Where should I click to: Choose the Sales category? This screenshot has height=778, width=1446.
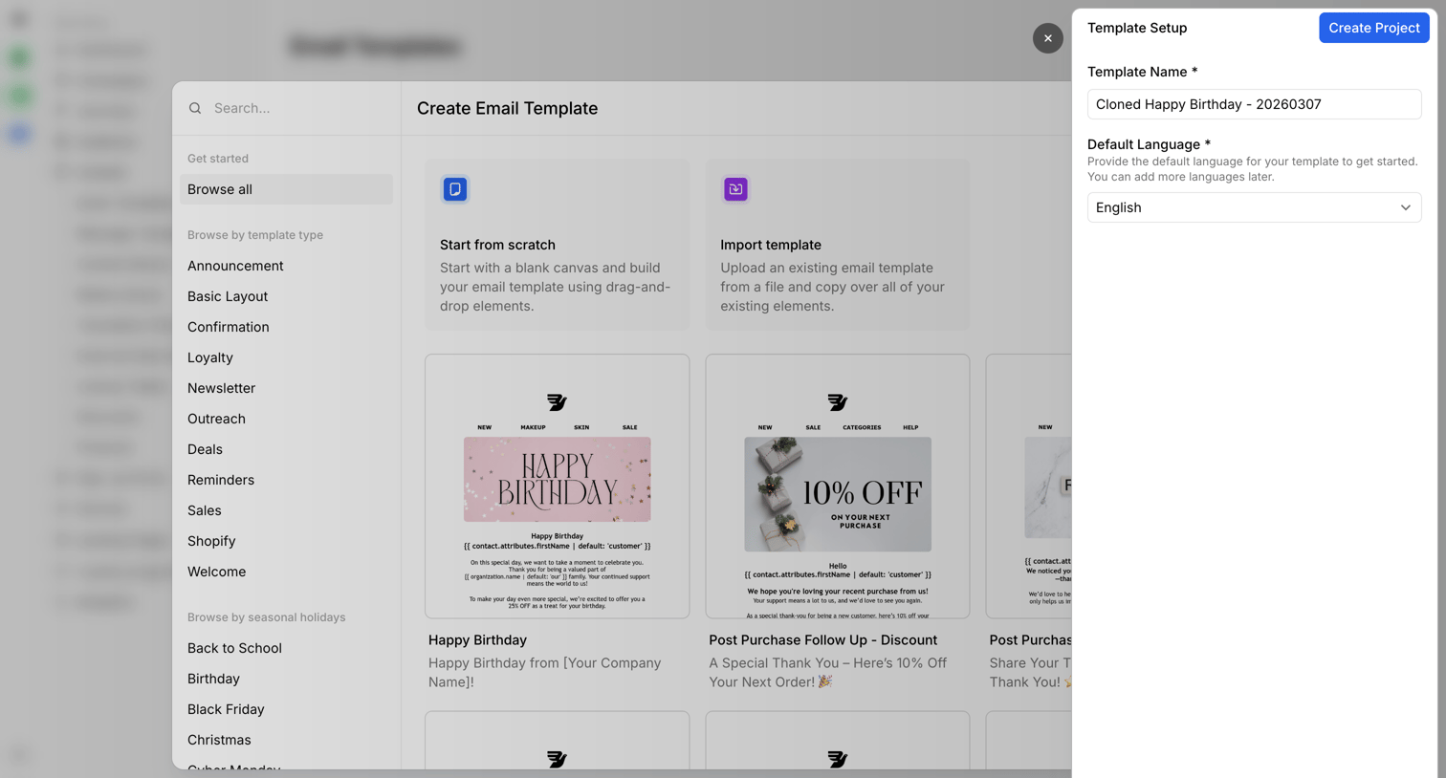205,510
